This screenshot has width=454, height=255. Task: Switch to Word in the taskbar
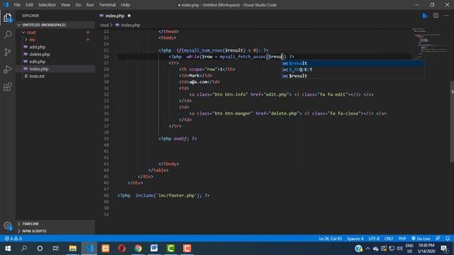point(154,249)
